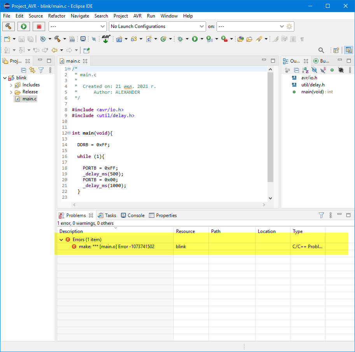Open the File menu
The height and width of the screenshot is (352, 355).
[x=7, y=16]
